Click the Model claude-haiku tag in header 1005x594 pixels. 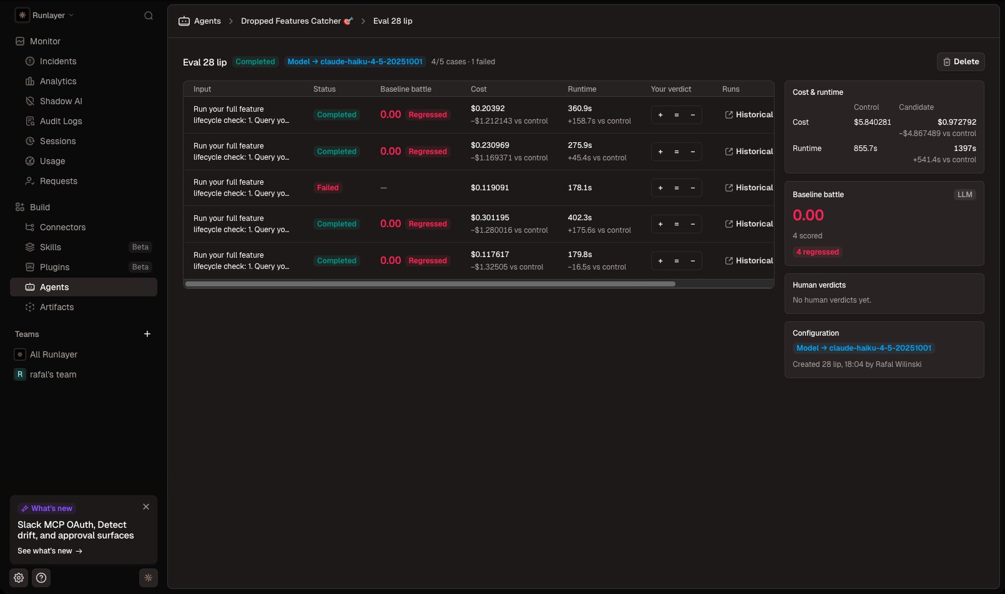(355, 62)
